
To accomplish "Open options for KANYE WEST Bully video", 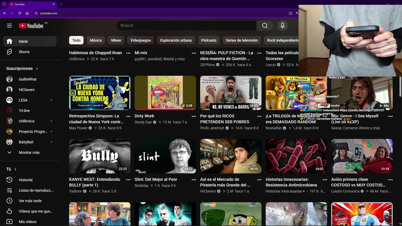I will click(128, 180).
